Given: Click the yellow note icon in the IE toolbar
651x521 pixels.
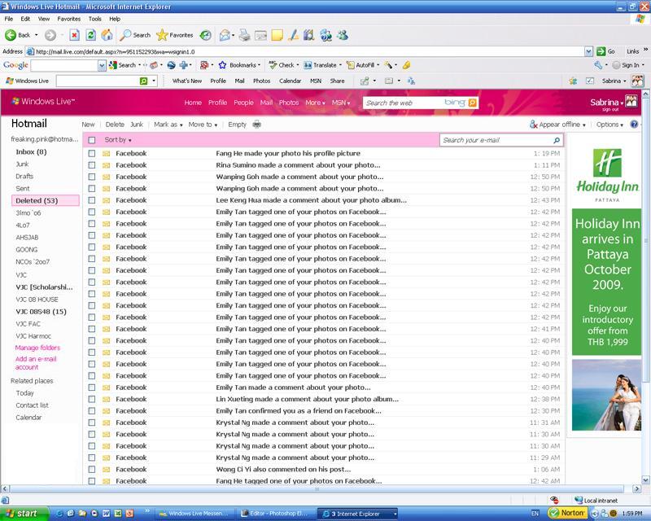Looking at the screenshot, I should [277, 35].
